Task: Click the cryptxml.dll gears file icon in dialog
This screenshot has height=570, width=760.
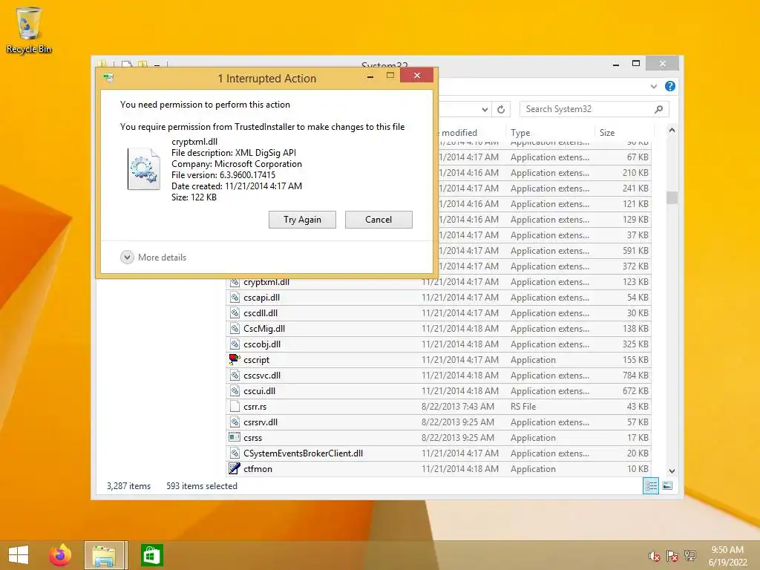Action: click(143, 169)
